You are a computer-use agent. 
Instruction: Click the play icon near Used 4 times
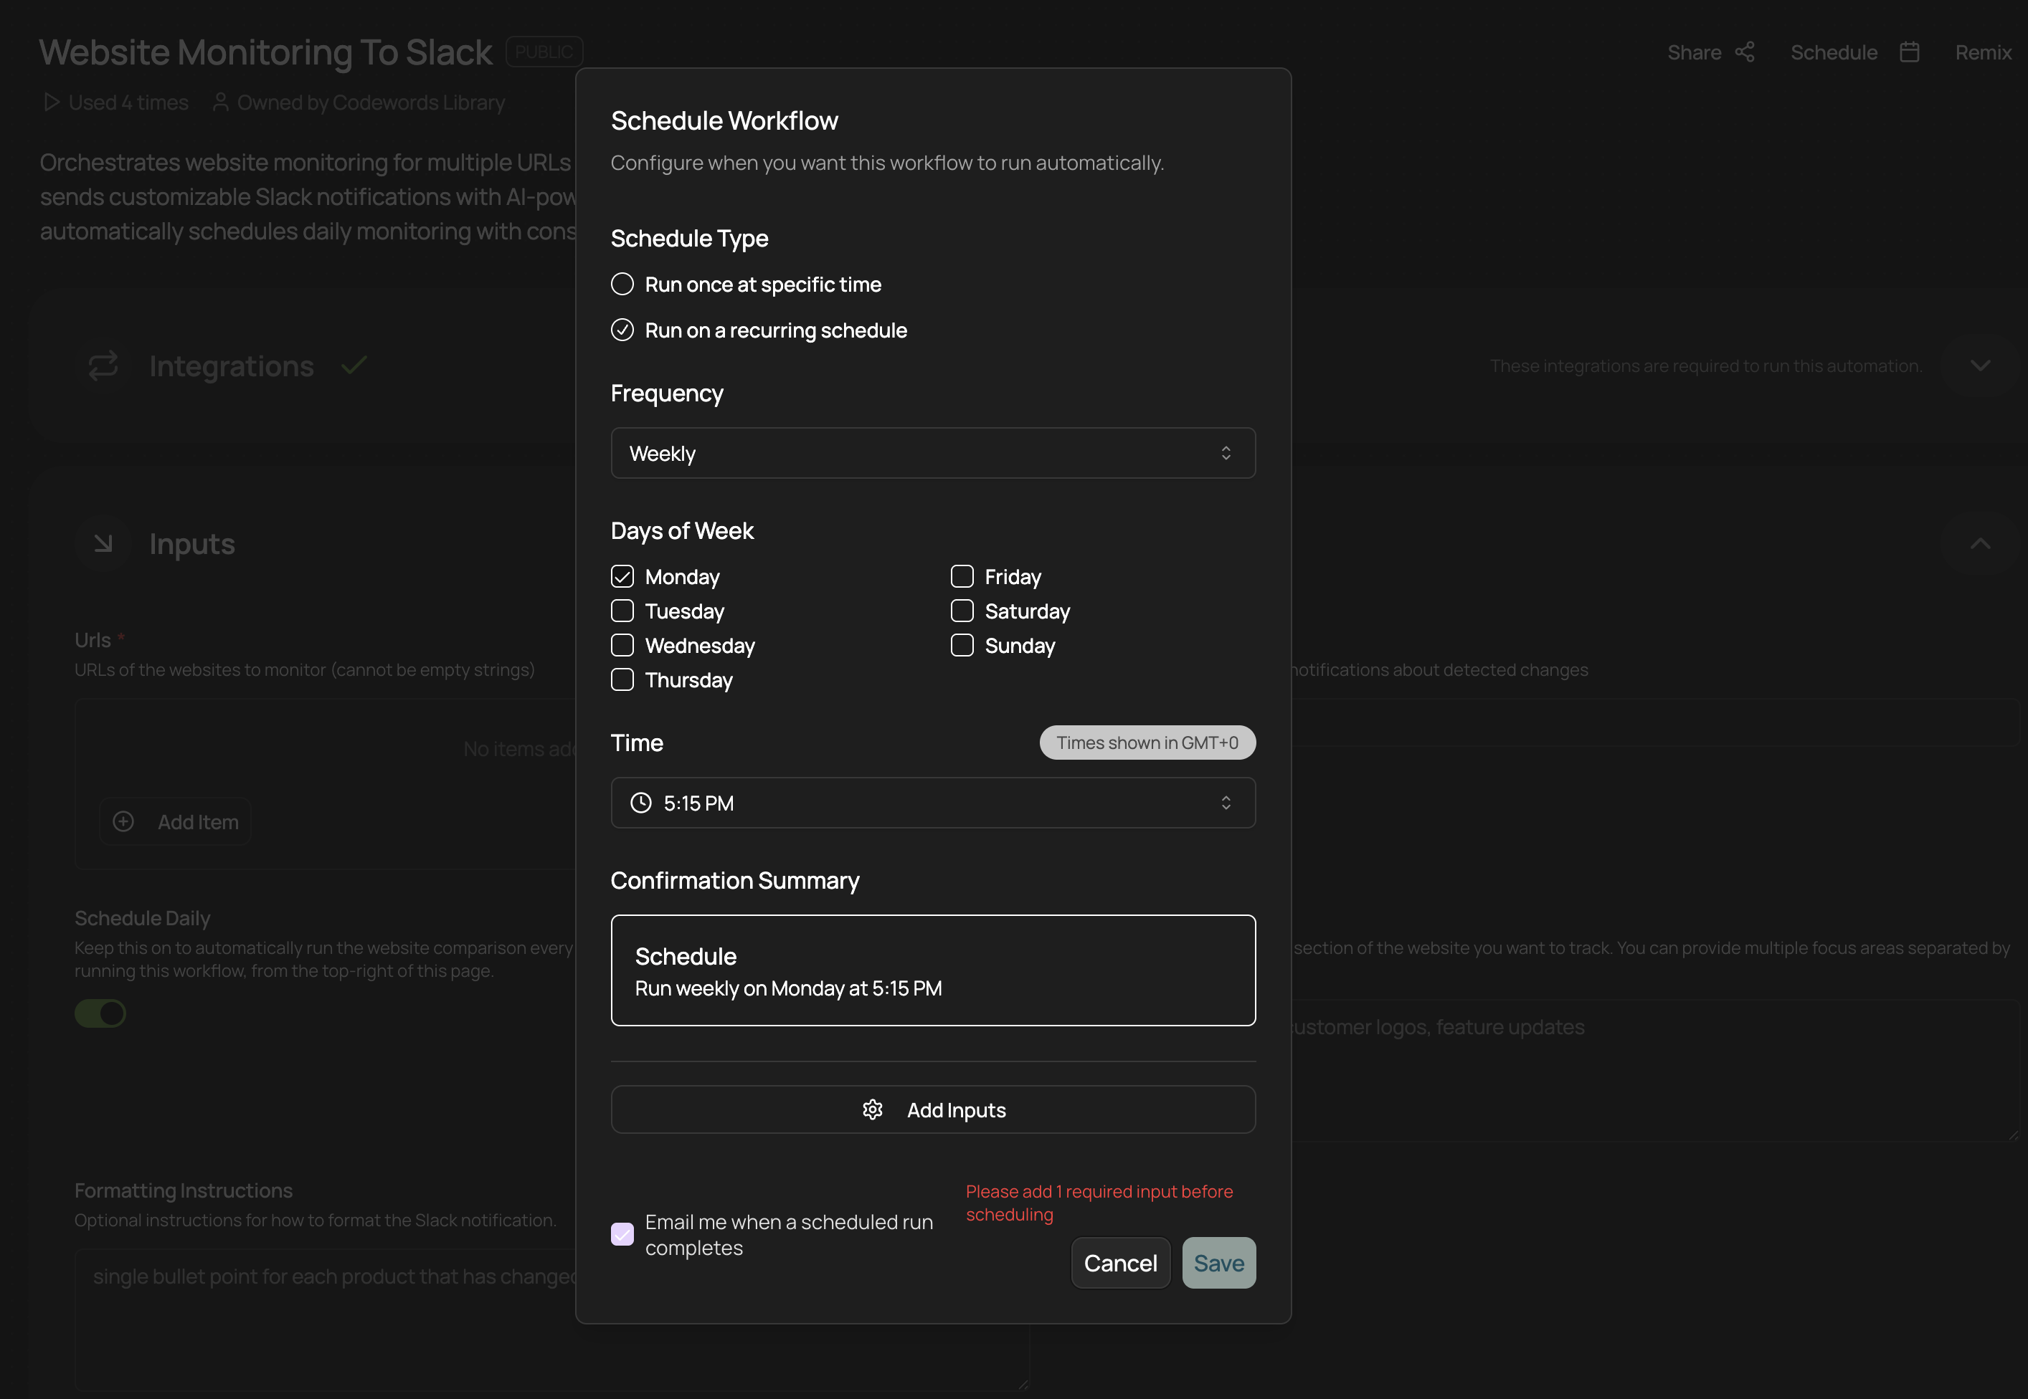point(52,102)
